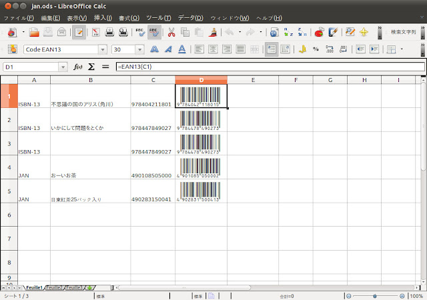Open the Function Wizard

point(78,67)
